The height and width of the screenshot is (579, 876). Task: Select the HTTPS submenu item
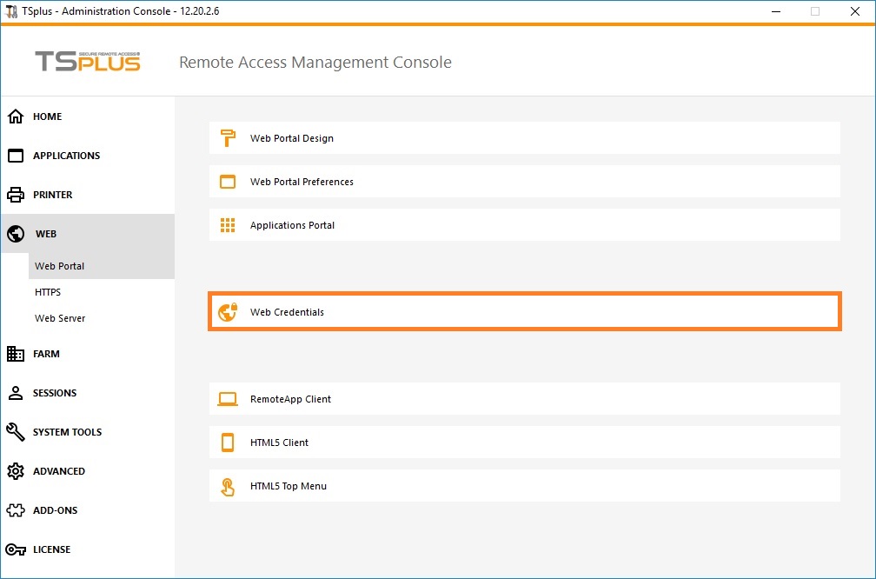(x=48, y=292)
